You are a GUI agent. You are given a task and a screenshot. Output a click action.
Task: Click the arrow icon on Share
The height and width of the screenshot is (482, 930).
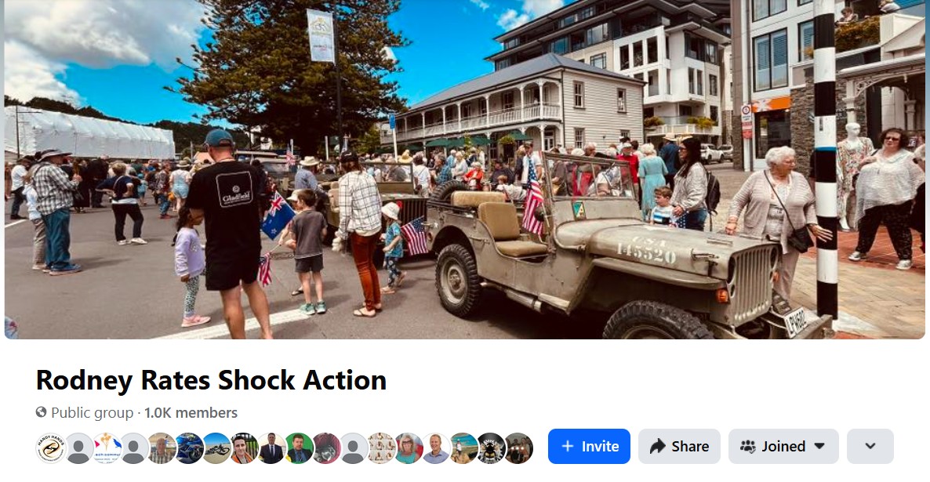(x=658, y=447)
